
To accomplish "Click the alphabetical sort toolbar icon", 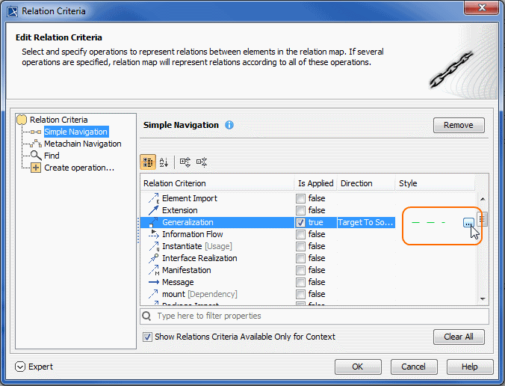I will (164, 162).
